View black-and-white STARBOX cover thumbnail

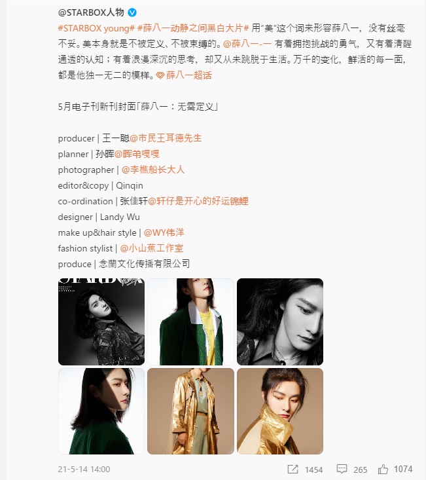[101, 322]
